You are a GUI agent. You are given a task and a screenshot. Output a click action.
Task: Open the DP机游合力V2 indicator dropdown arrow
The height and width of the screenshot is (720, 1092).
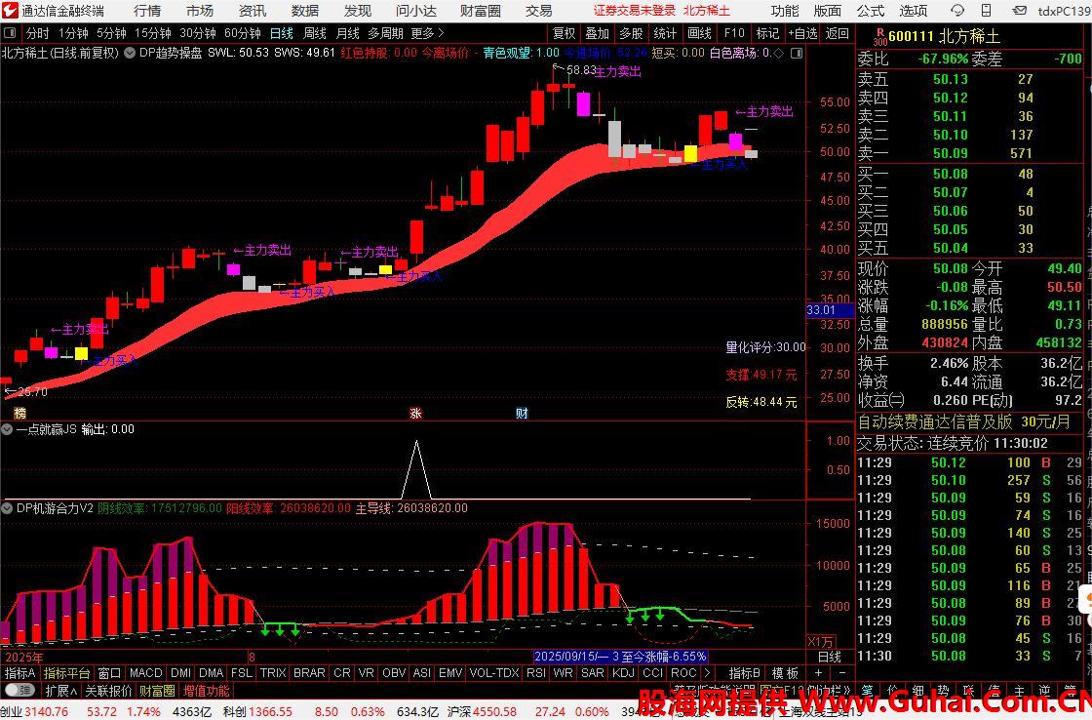click(x=7, y=509)
